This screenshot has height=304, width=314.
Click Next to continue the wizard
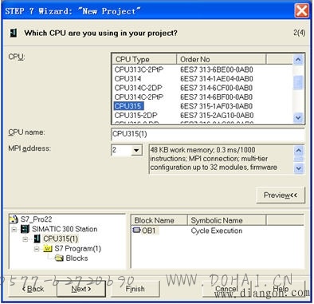click(x=81, y=289)
